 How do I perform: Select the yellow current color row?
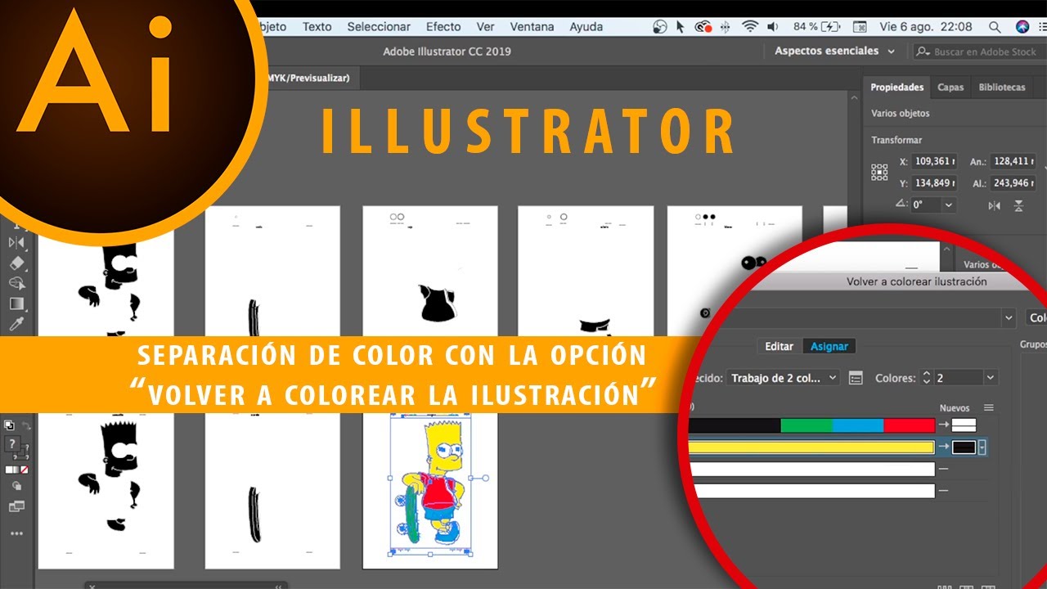point(811,447)
